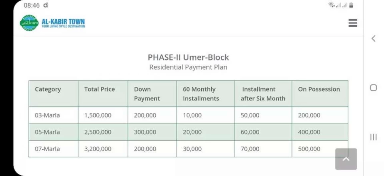Tap the Android home button
The height and width of the screenshot is (176, 384).
[x=373, y=88]
